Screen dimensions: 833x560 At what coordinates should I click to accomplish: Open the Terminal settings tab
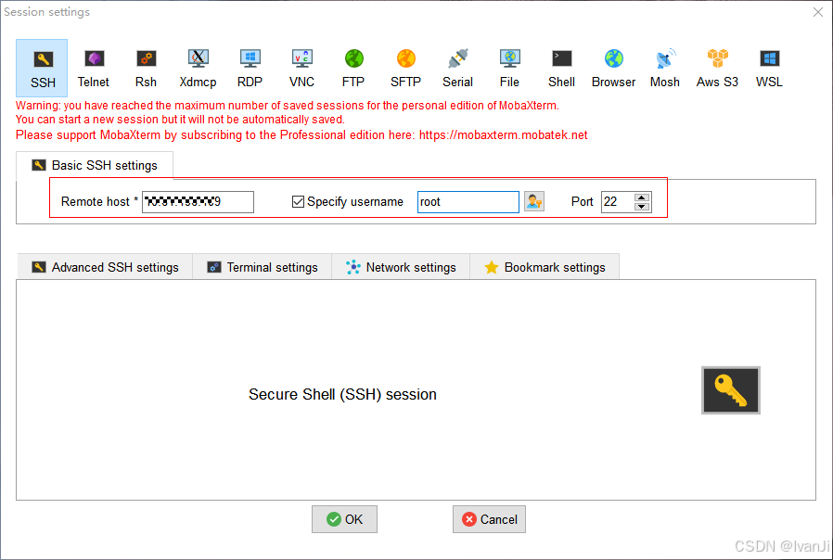click(x=263, y=267)
